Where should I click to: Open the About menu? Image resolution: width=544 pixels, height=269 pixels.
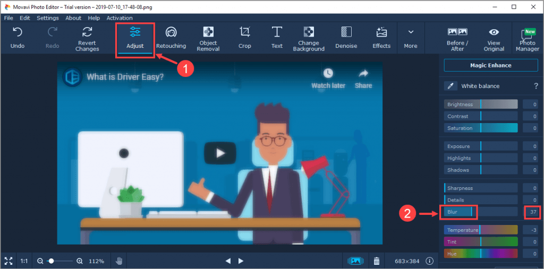[x=73, y=18]
